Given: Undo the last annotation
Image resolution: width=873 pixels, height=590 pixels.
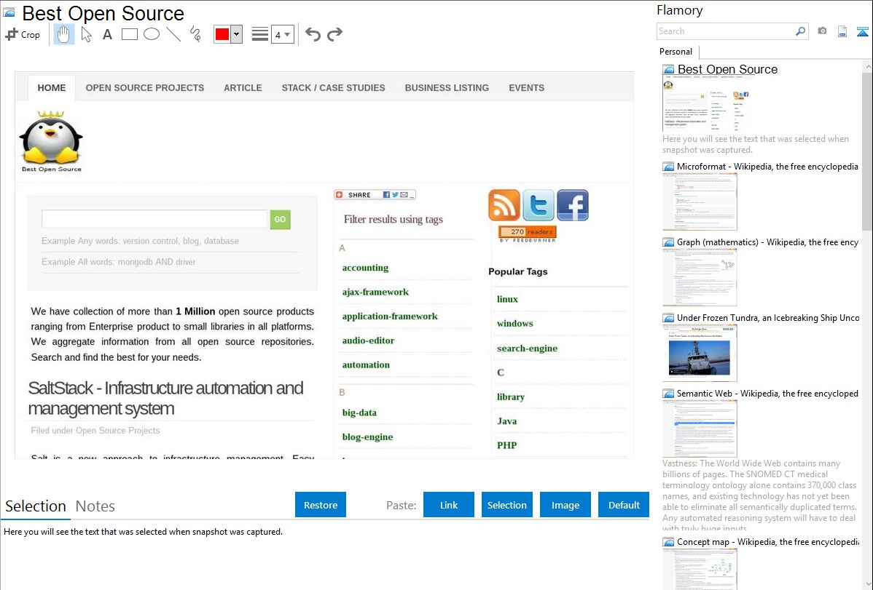Looking at the screenshot, I should click(313, 34).
